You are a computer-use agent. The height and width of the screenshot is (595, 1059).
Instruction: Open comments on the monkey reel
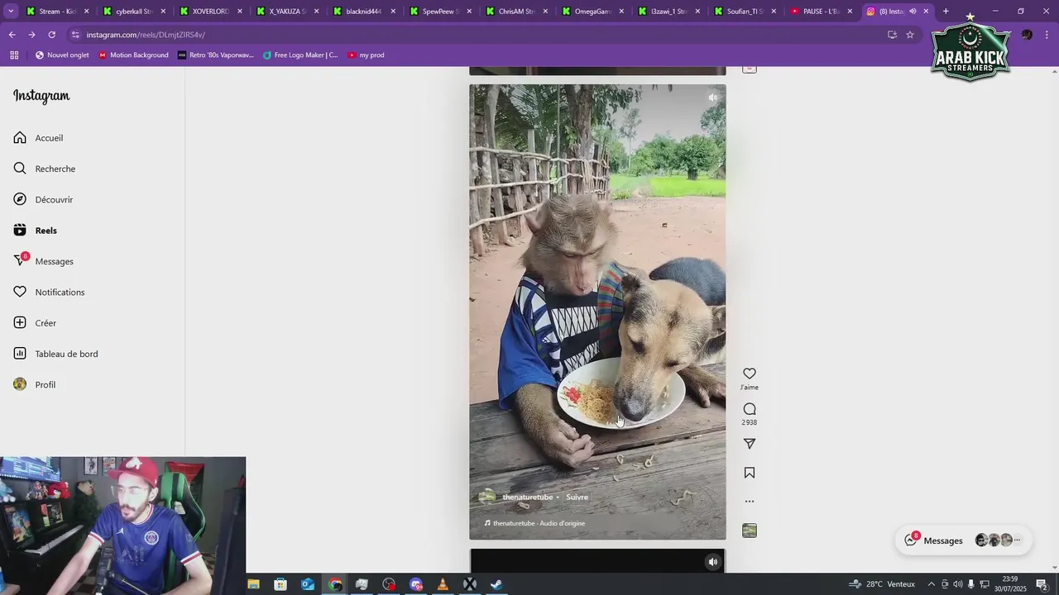coord(750,409)
